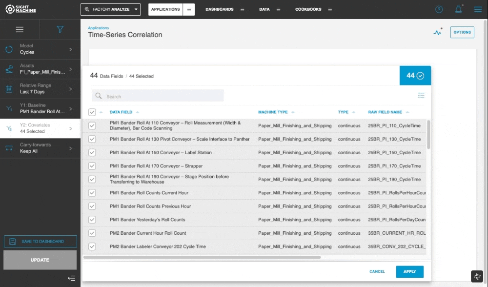Viewport: 488px width, 287px height.
Task: Click the Assets robot arm icon
Action: click(x=9, y=69)
